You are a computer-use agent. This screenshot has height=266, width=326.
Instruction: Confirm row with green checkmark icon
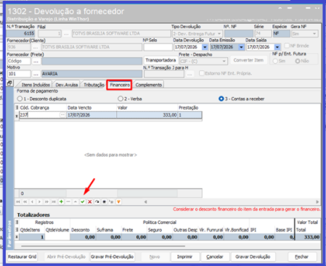click(83, 201)
